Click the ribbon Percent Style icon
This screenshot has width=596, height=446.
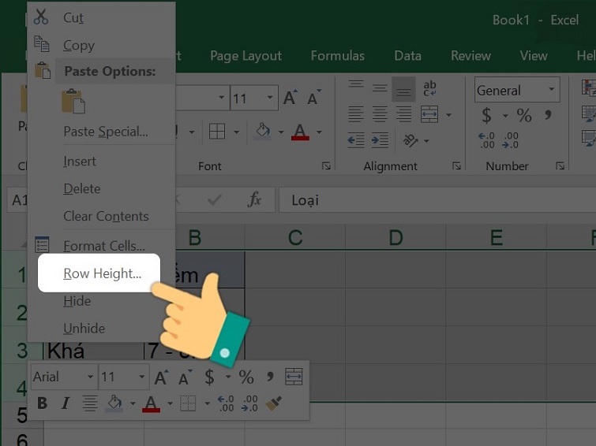tap(524, 114)
